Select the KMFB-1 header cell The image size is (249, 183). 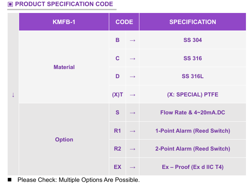[64, 22]
